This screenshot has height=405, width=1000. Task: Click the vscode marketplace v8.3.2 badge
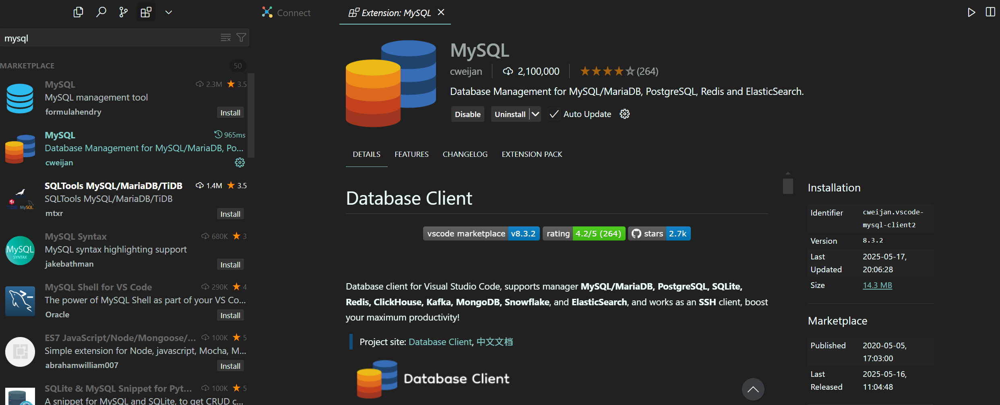(481, 234)
